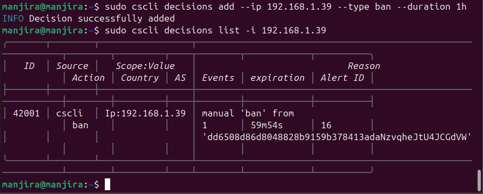Click the Ip:192.168.1.39 scope value
Image resolution: width=483 pixels, height=194 pixels.
145,114
